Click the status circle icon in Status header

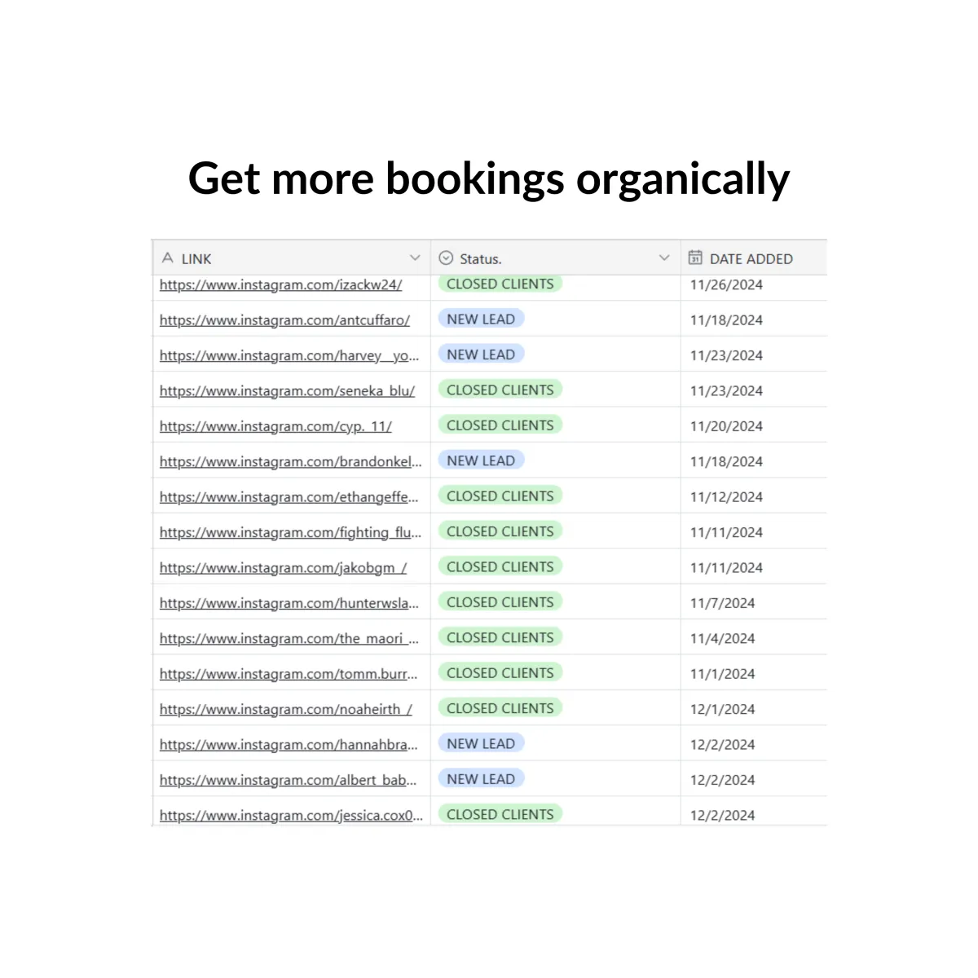coord(446,258)
